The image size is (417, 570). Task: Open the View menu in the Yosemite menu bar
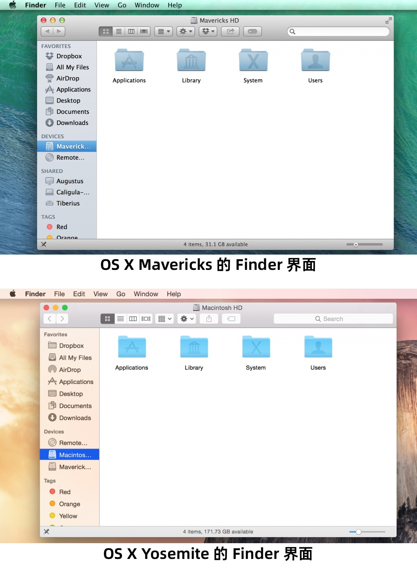100,294
